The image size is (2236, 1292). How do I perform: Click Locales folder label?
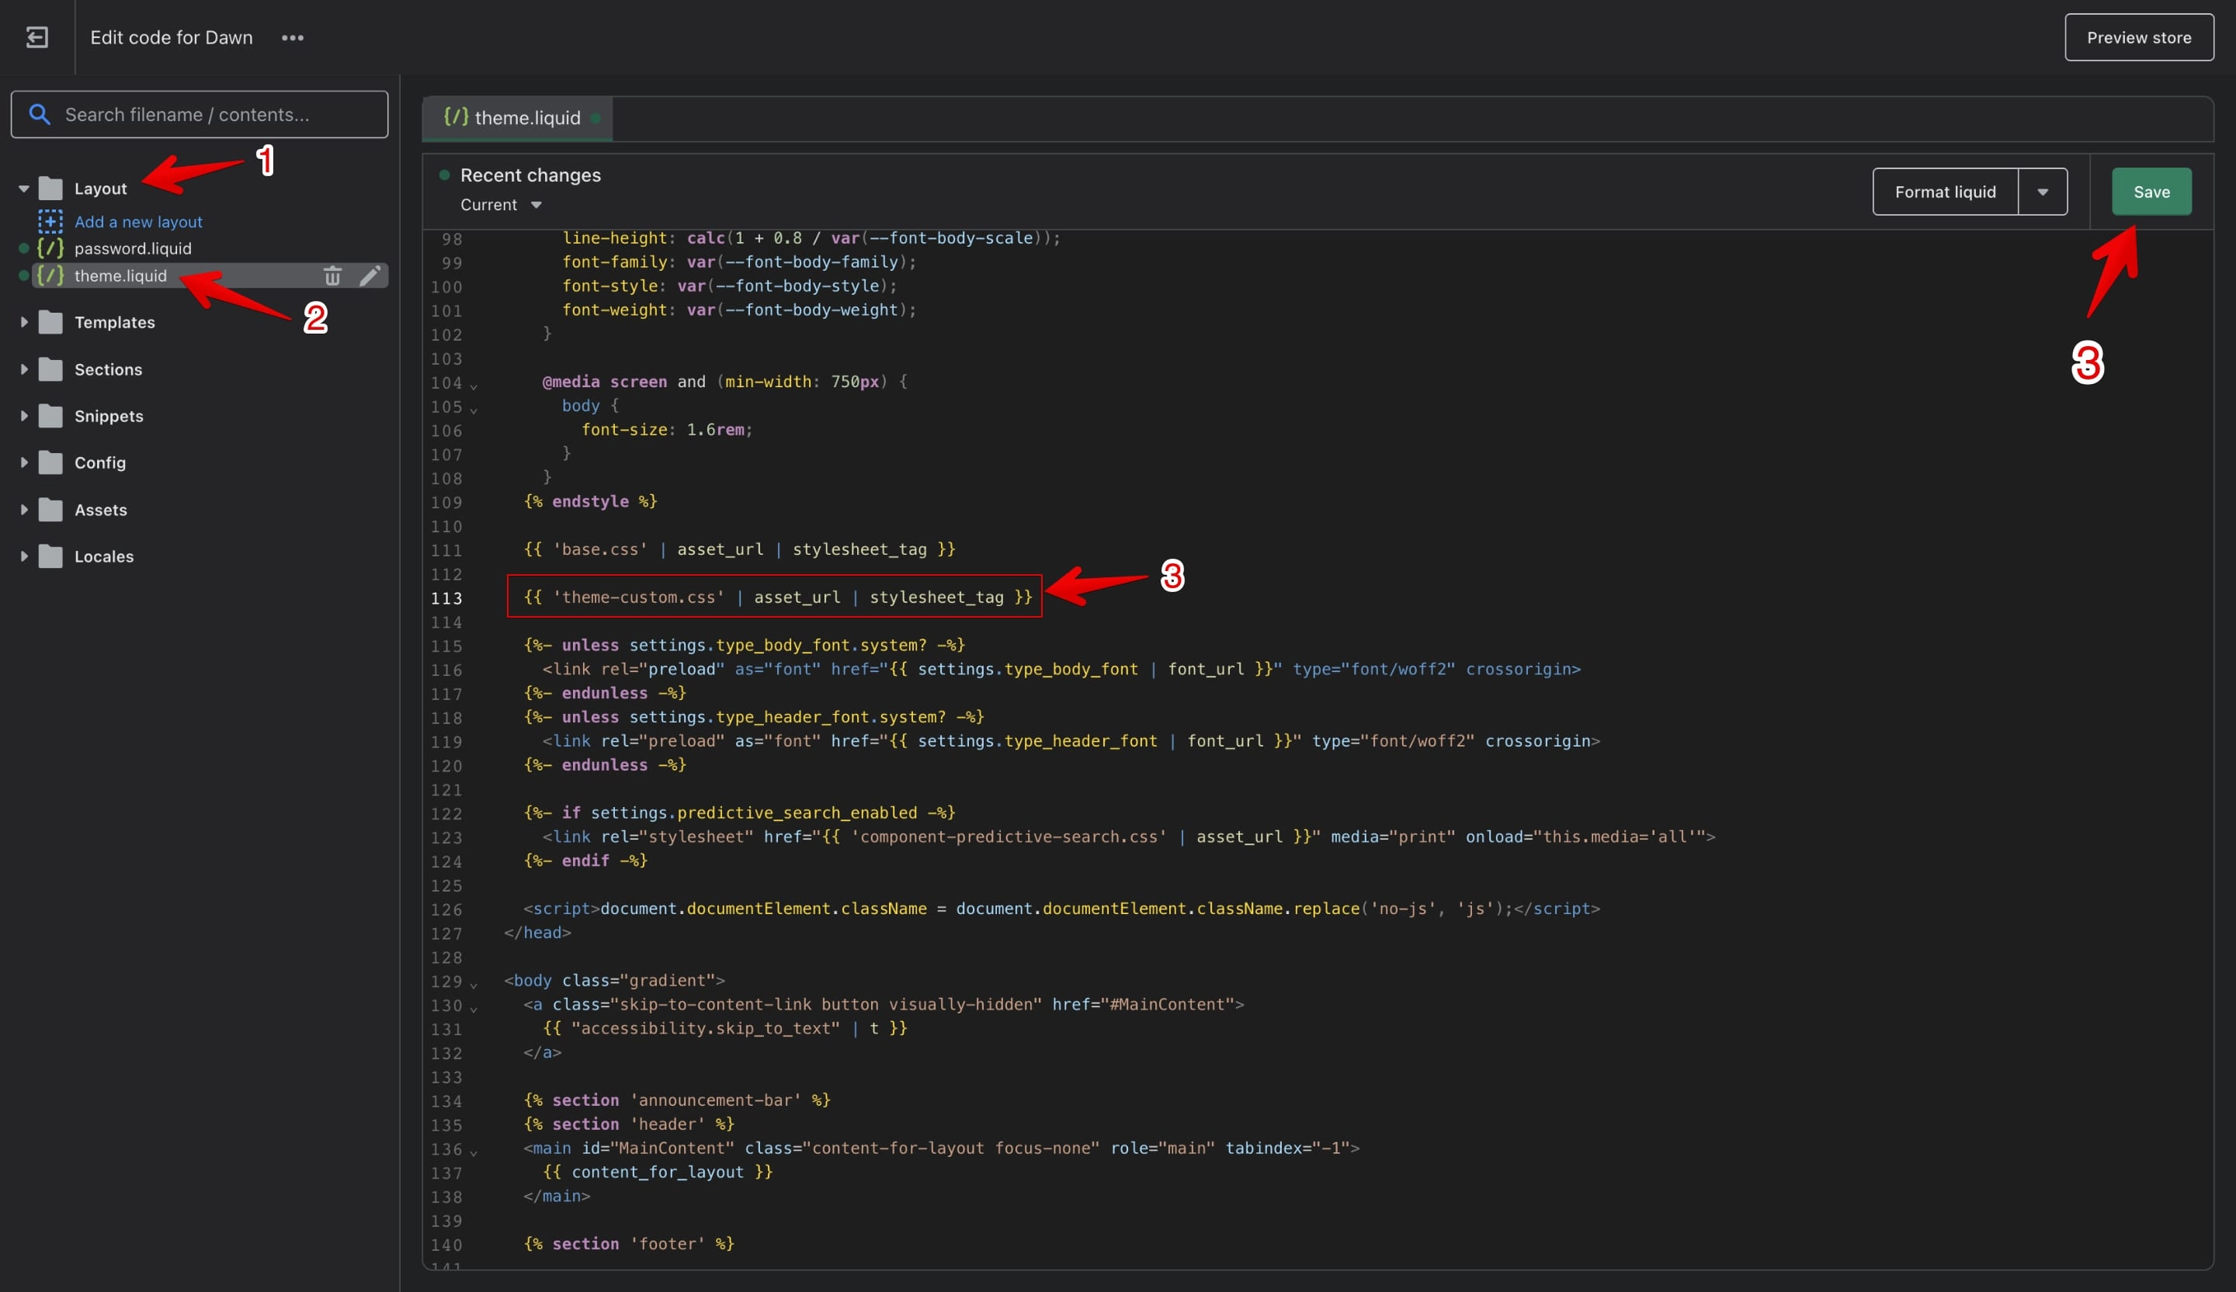click(104, 556)
